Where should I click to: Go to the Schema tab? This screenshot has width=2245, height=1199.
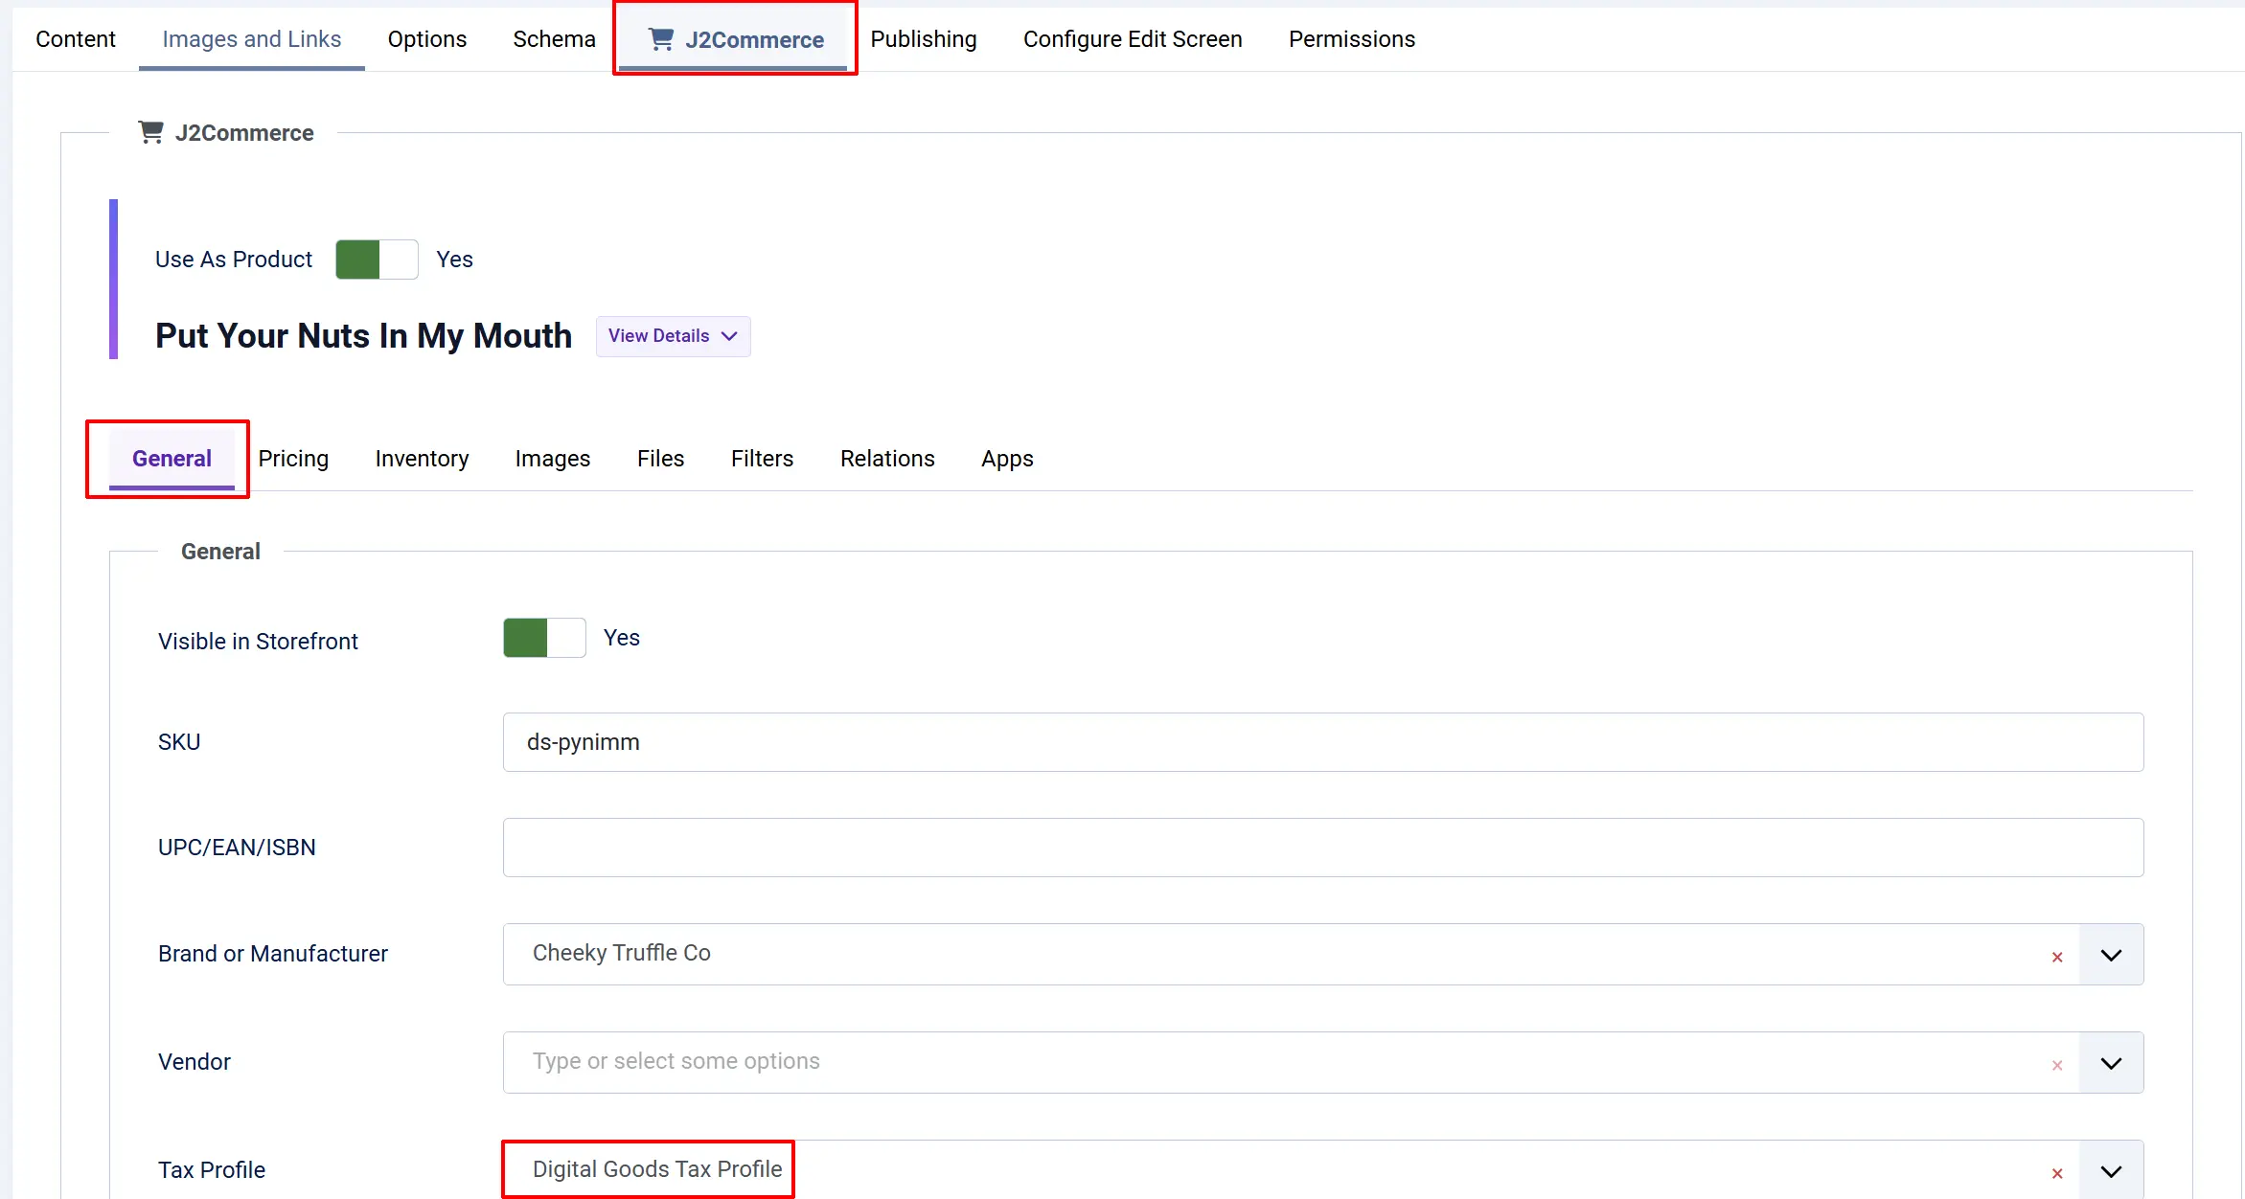[x=554, y=39]
